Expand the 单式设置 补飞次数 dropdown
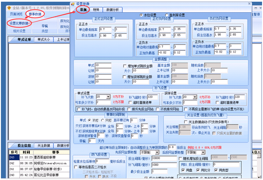The height and width of the screenshot is (180, 263). tap(108, 97)
